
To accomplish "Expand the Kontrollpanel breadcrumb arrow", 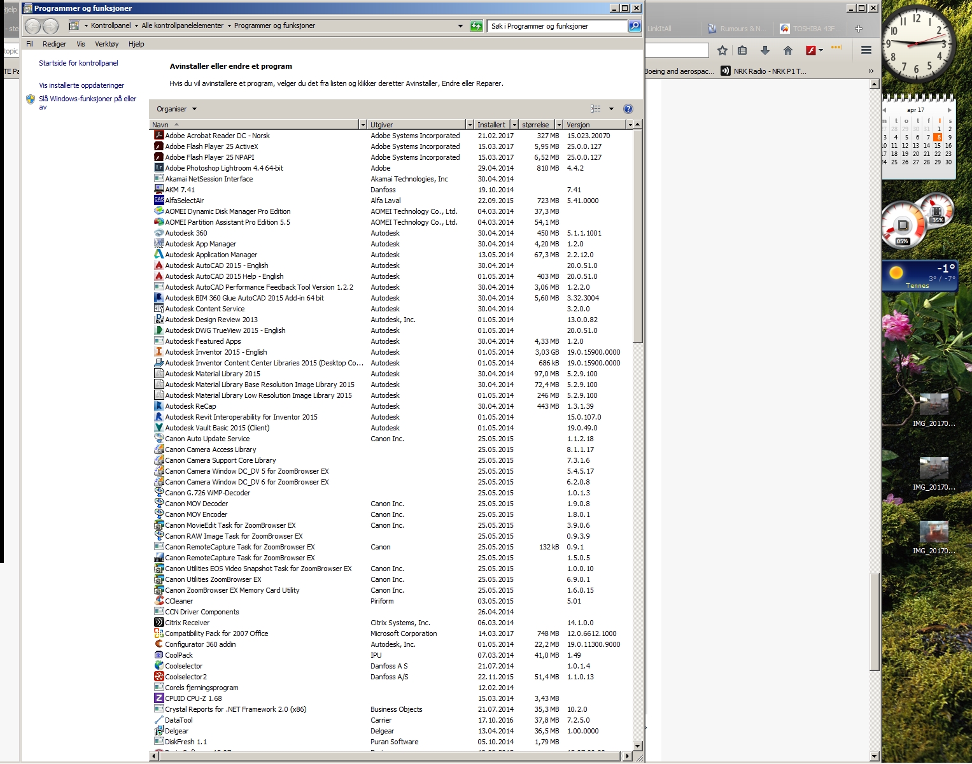I will 136,26.
